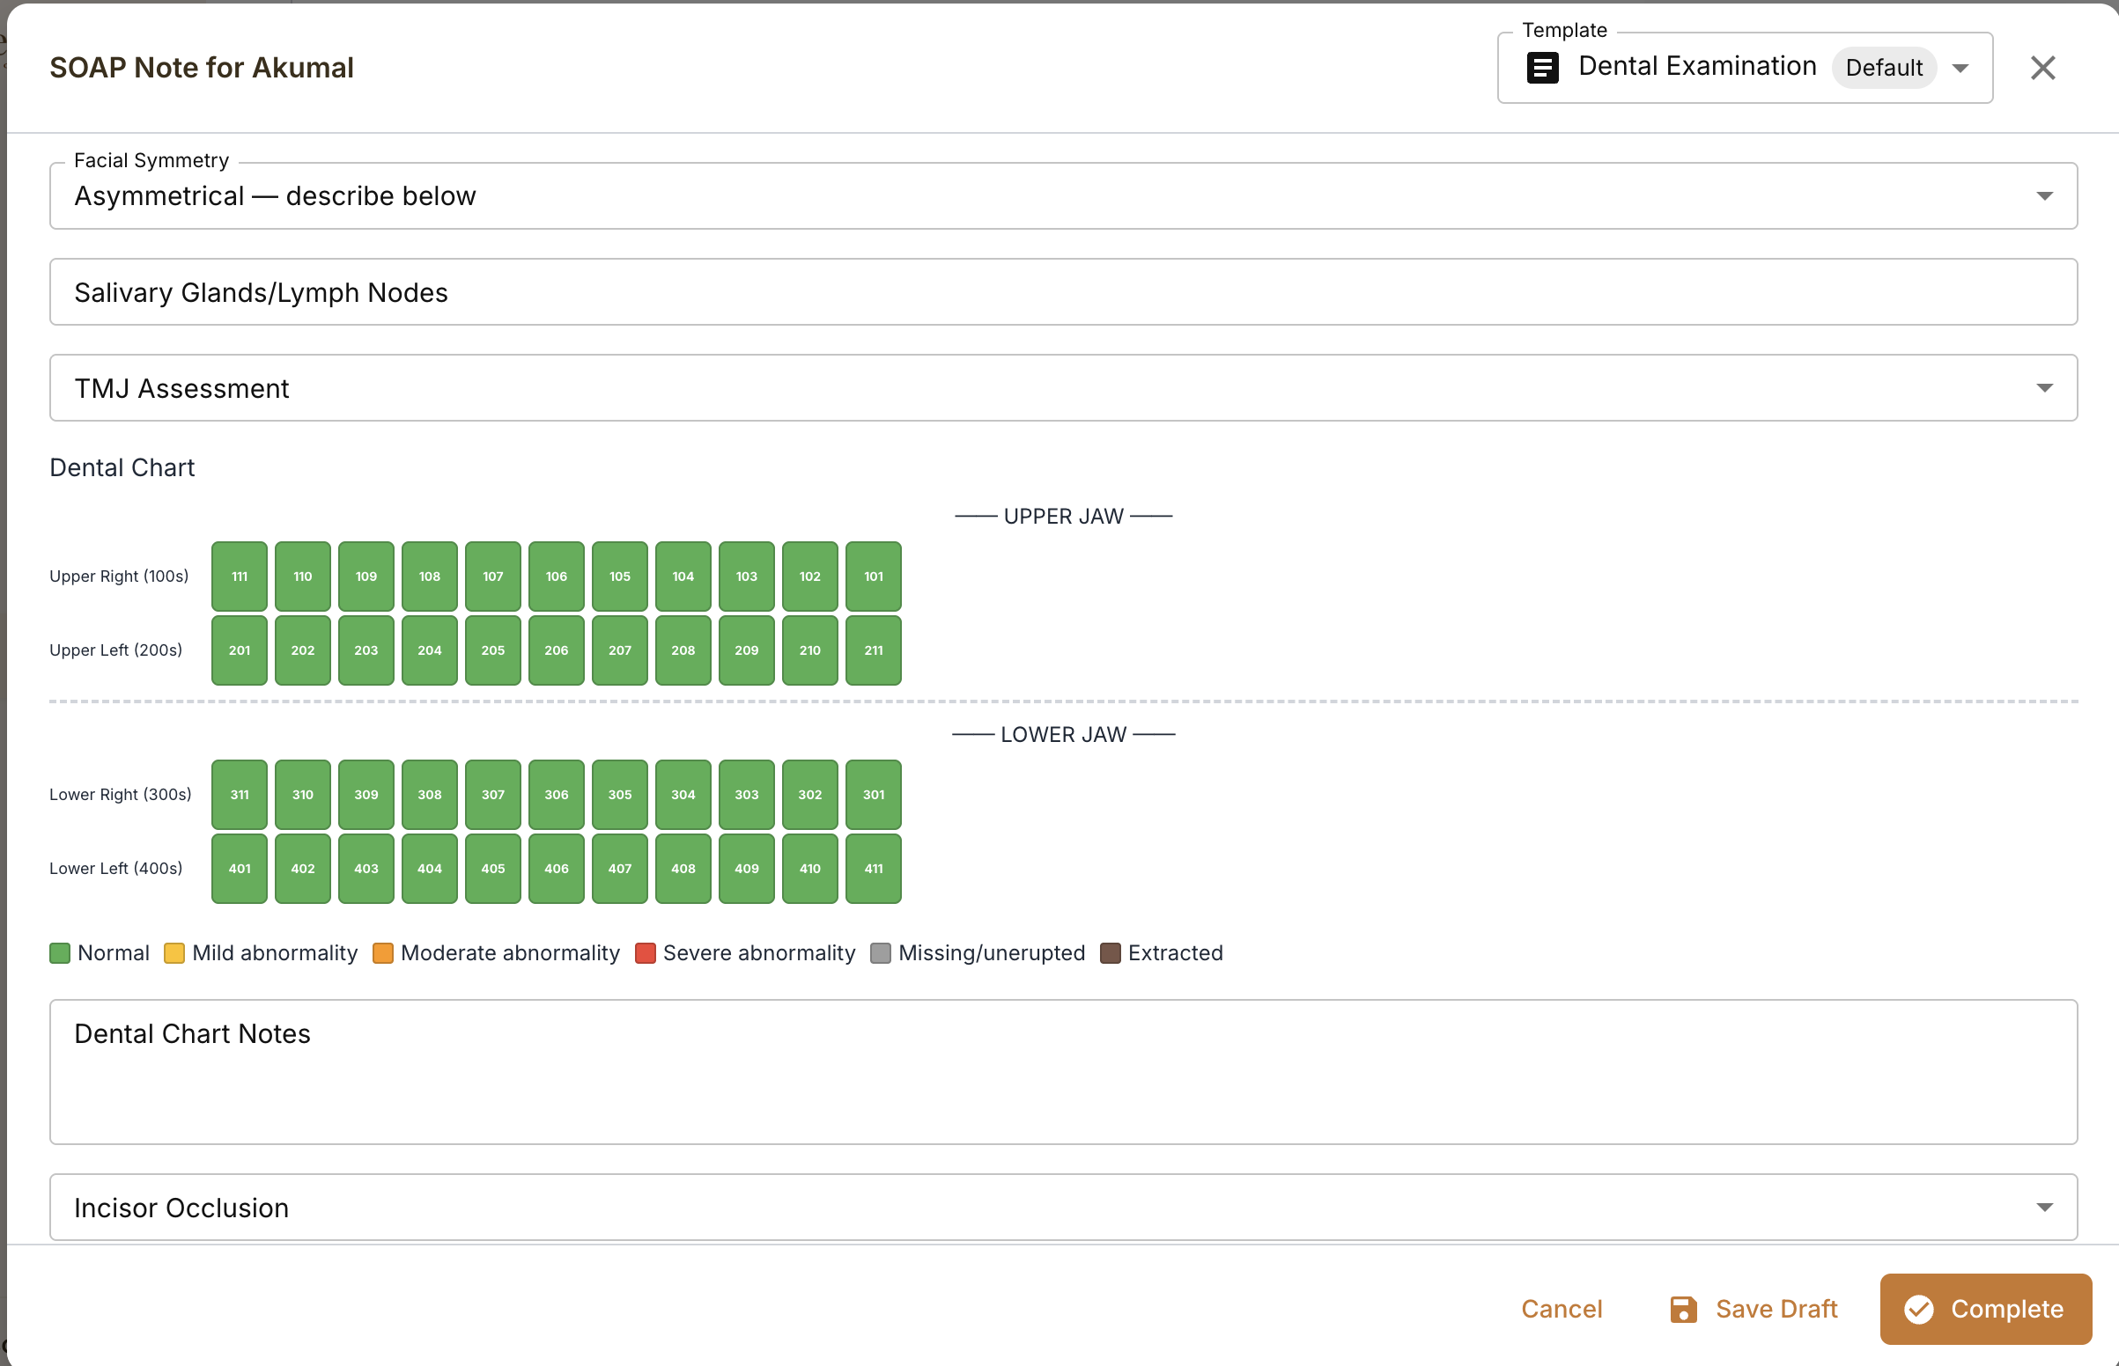The width and height of the screenshot is (2119, 1366).
Task: Click the brown Extracted legend swatch
Action: click(1110, 953)
